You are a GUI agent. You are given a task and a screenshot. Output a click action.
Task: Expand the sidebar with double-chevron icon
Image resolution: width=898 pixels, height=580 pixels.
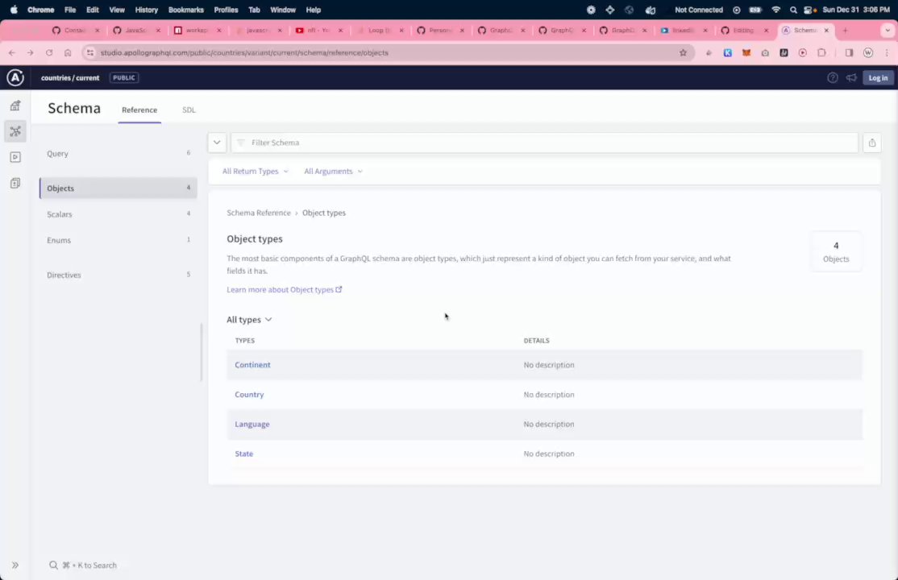pyautogui.click(x=15, y=565)
